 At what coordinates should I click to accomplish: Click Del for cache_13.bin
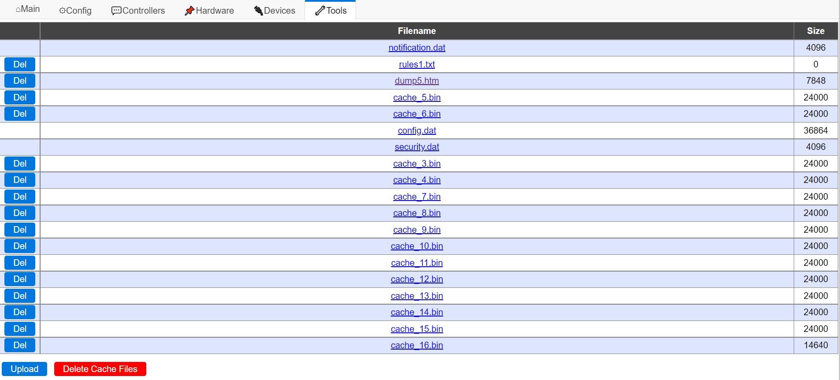click(20, 296)
